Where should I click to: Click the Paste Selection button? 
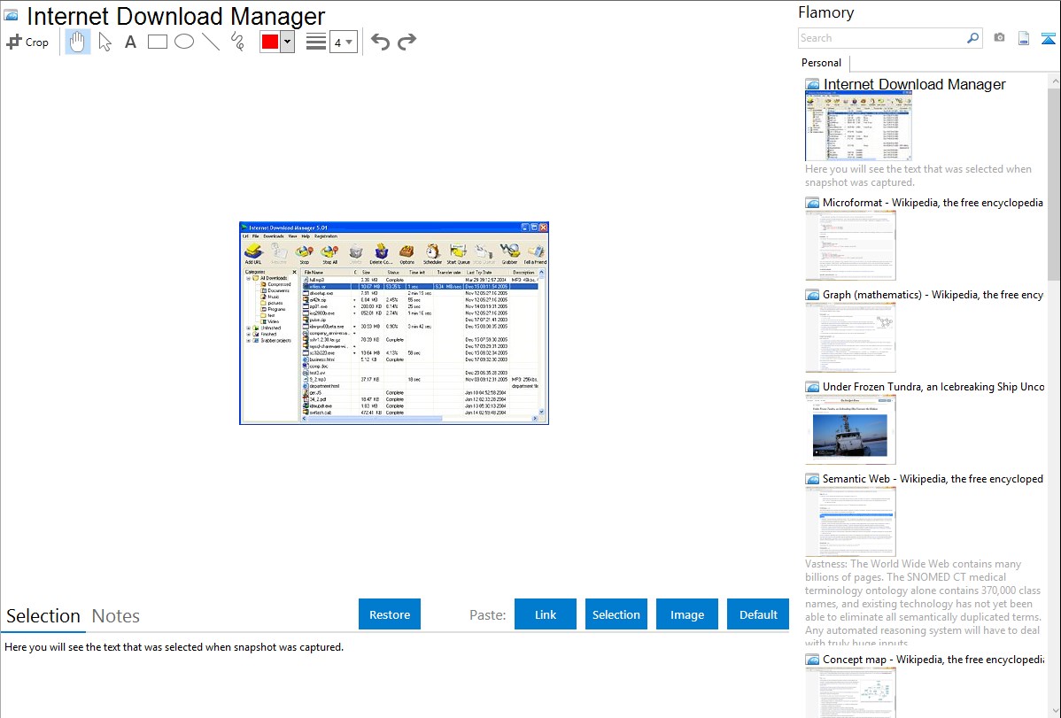click(x=616, y=614)
